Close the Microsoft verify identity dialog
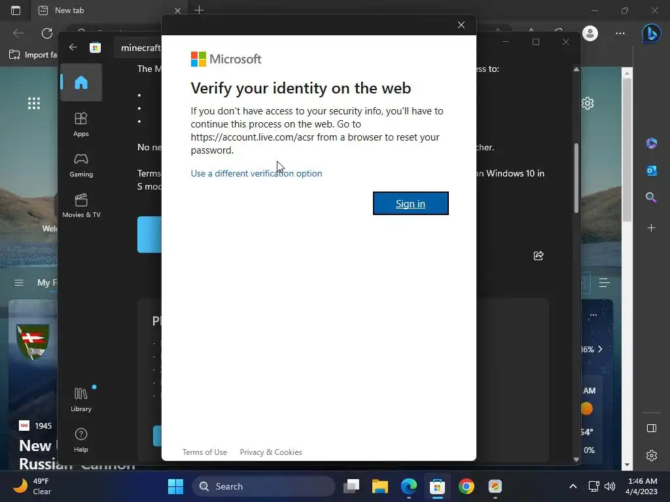The width and height of the screenshot is (670, 502). pyautogui.click(x=461, y=25)
